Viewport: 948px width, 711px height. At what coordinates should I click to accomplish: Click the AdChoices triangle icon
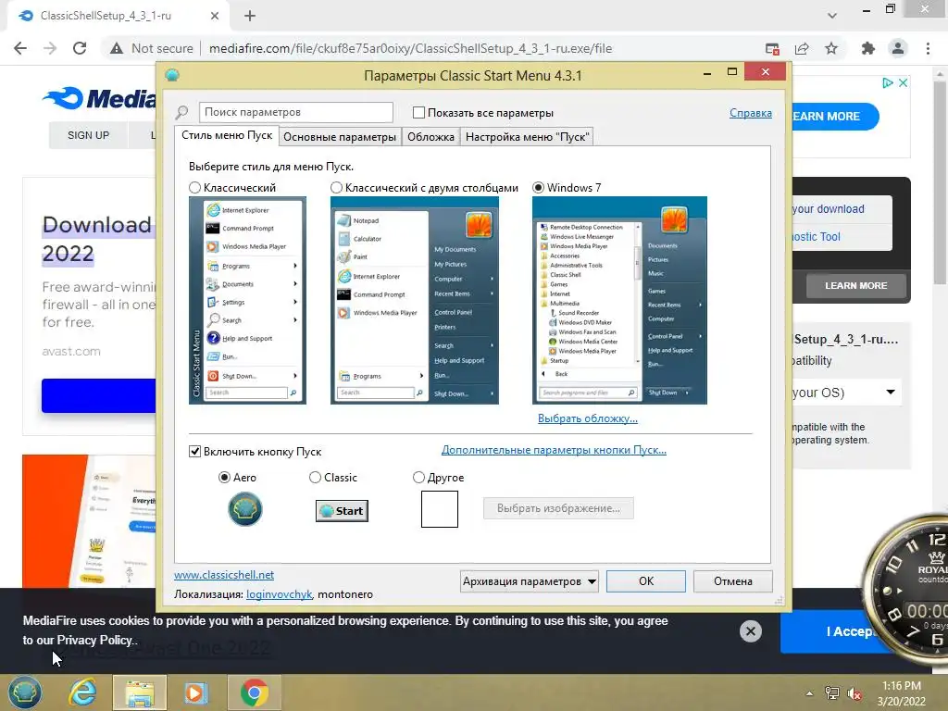click(x=887, y=82)
